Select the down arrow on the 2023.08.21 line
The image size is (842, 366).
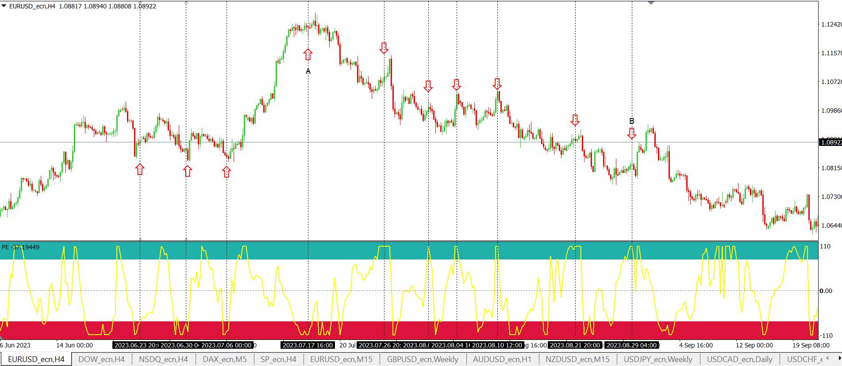575,120
